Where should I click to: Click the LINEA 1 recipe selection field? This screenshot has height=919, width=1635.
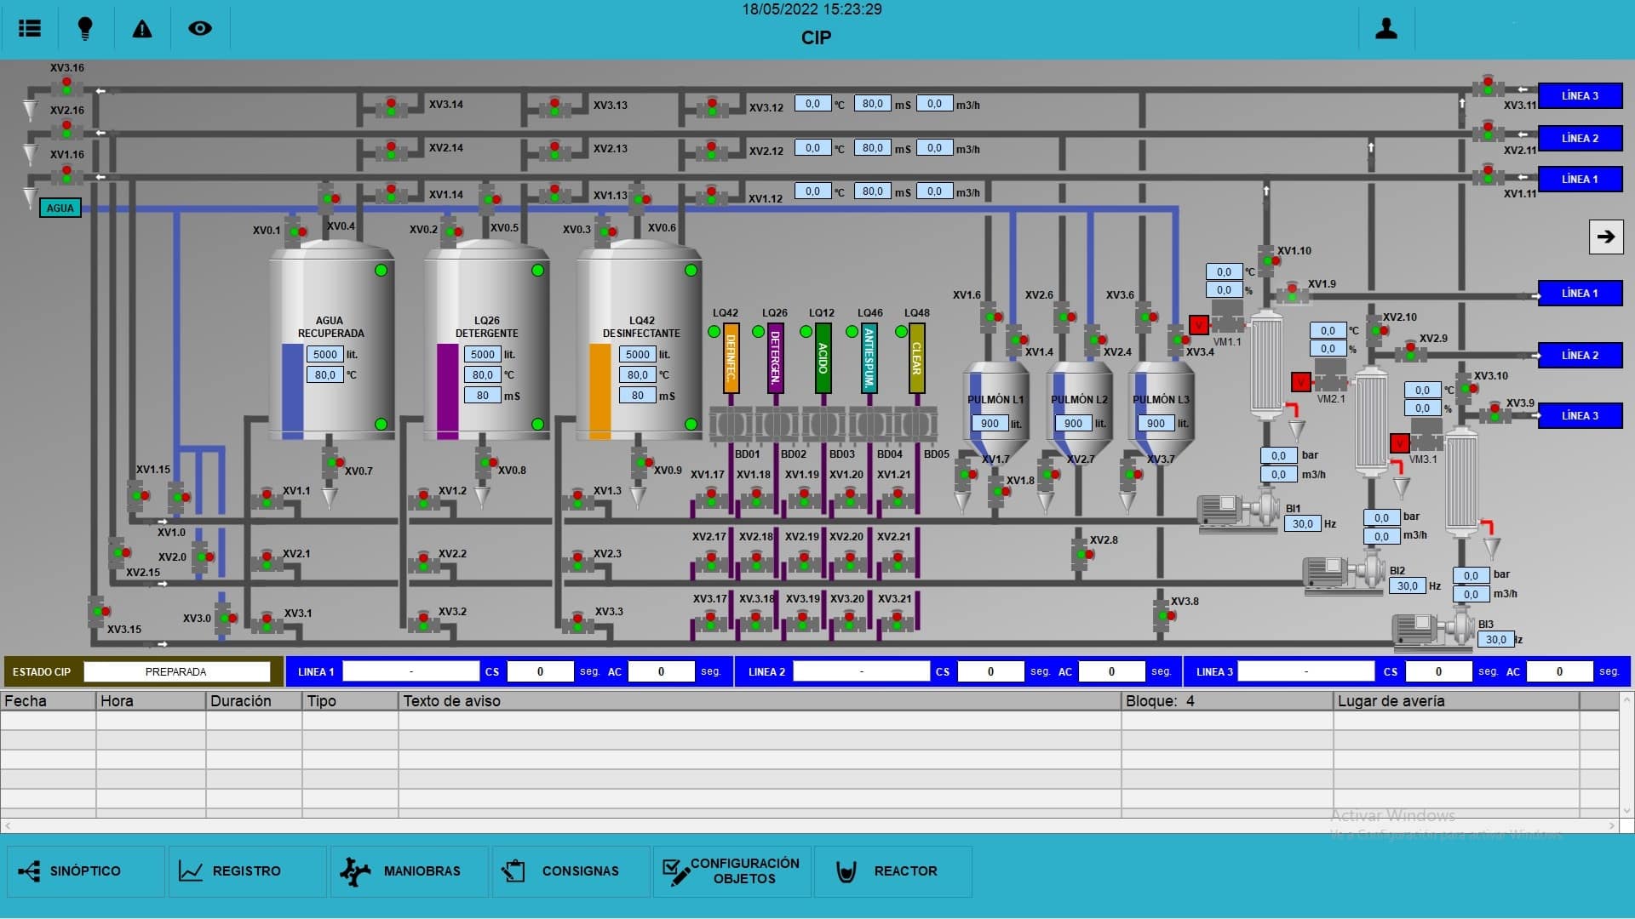click(410, 671)
